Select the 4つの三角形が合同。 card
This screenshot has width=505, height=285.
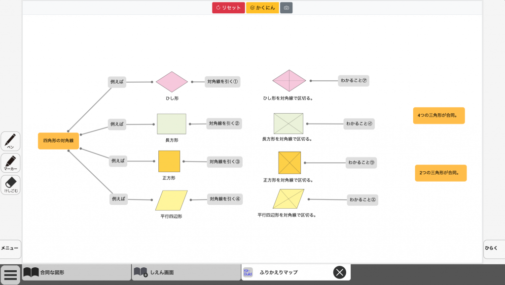point(438,116)
